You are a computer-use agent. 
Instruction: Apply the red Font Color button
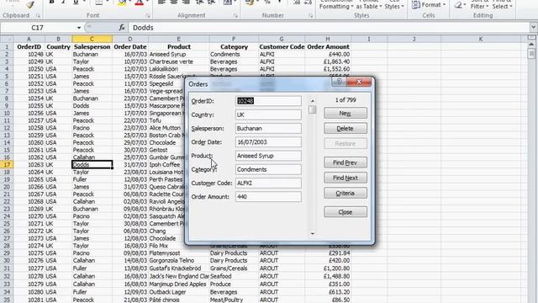[x=139, y=3]
